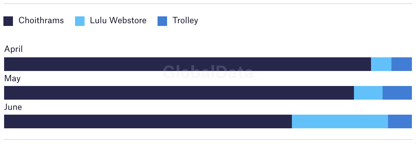Viewport: 416px width, 144px height.
Task: Toggle the Lulu Webstore legend label
Action: 118,20
